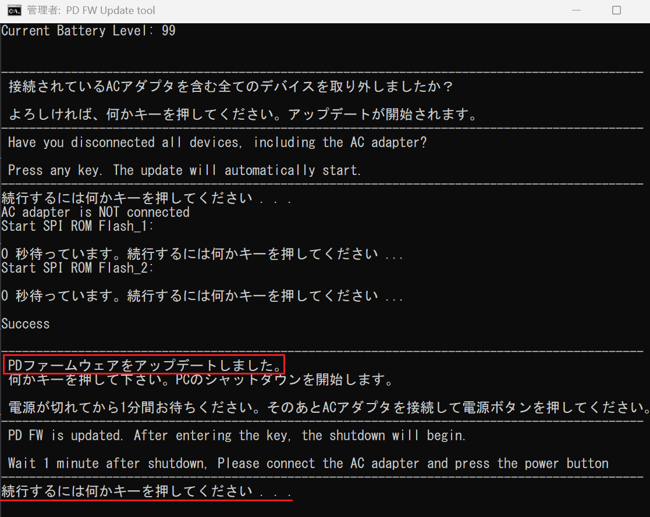650x517 pixels.
Task: Minimize the PD FW Update tool window
Action: (x=575, y=10)
